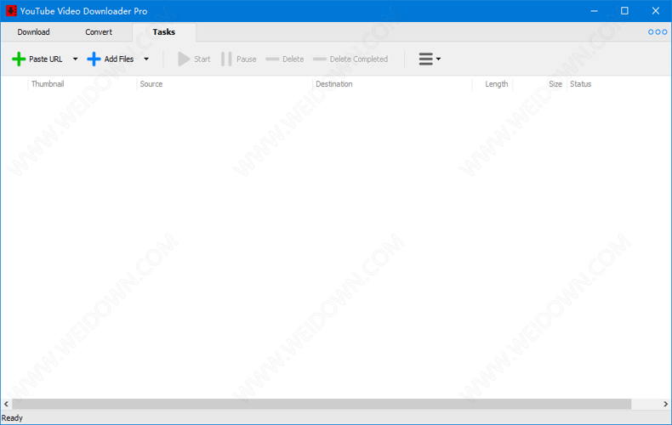Screen dimensions: 672x425
Task: Switch to the Download tab
Action: click(33, 32)
